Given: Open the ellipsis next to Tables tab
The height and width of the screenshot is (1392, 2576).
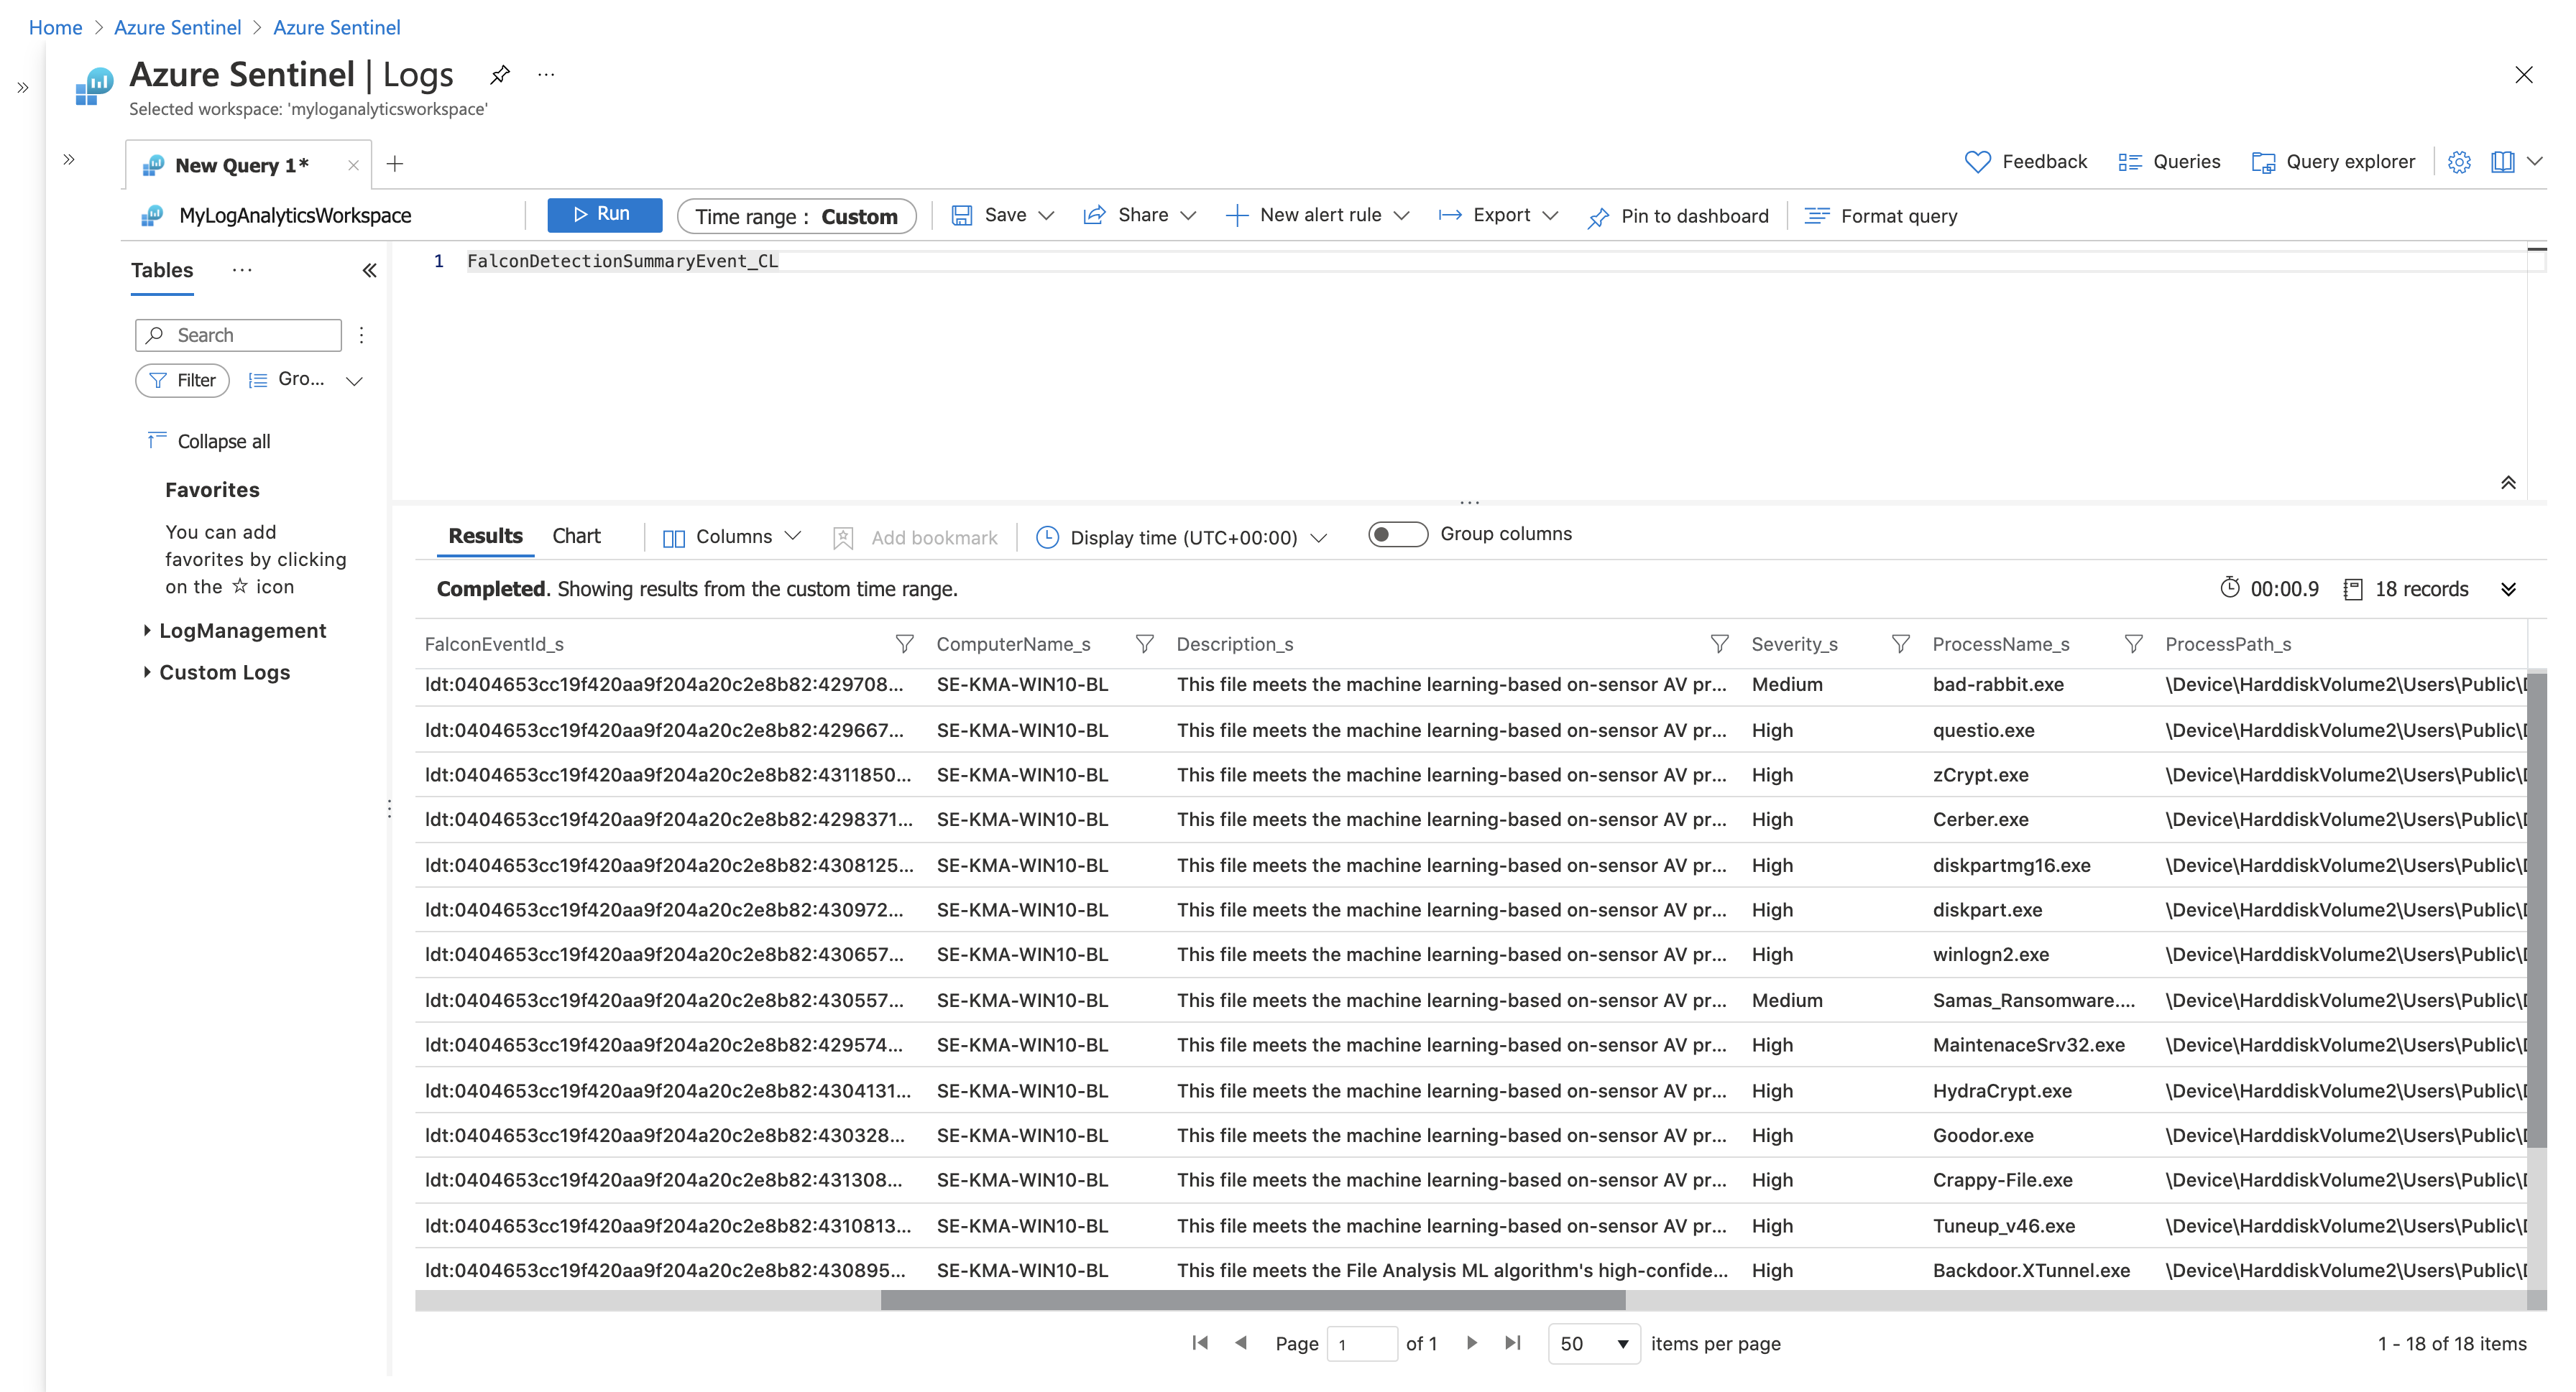Looking at the screenshot, I should pos(242,270).
